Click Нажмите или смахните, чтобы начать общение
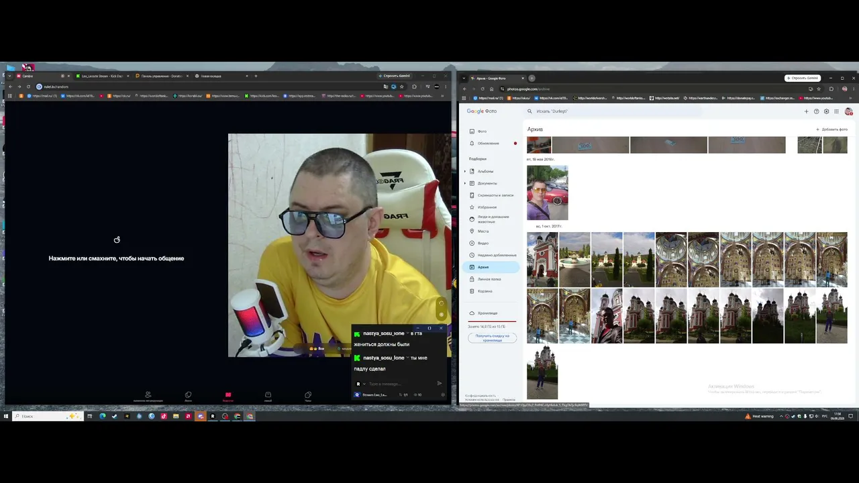 [x=116, y=258]
